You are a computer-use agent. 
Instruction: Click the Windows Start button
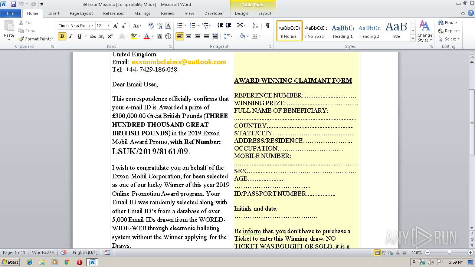(10, 262)
